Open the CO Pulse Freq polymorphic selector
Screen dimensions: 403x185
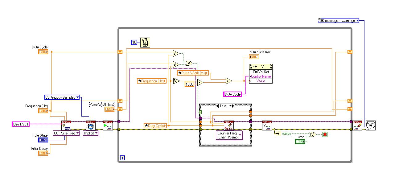tap(77, 133)
